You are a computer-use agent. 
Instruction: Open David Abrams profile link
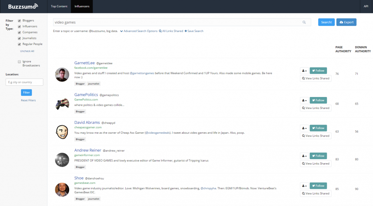pyautogui.click(x=87, y=122)
